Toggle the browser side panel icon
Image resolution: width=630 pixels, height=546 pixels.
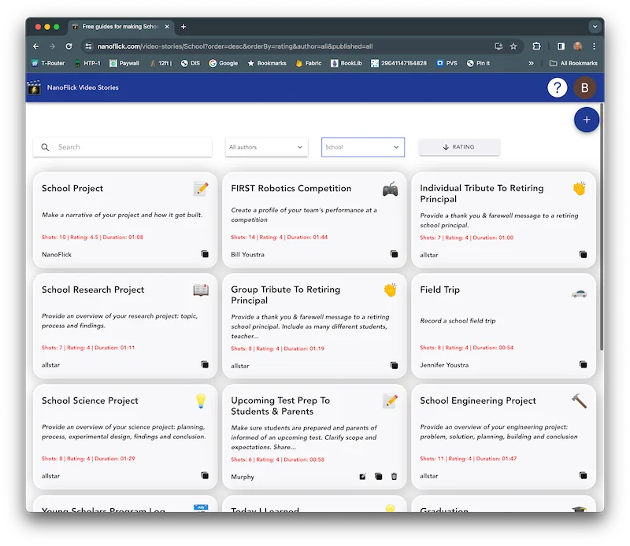(561, 46)
